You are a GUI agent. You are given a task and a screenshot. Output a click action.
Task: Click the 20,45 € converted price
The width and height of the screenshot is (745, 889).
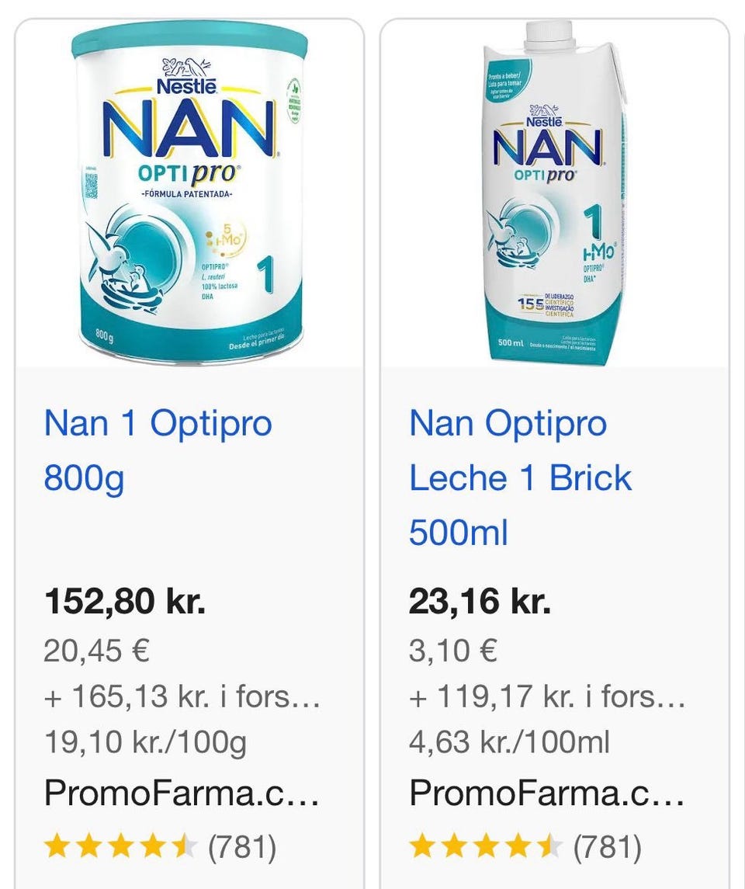(96, 651)
